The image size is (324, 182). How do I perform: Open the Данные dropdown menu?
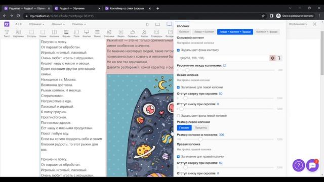58,24
